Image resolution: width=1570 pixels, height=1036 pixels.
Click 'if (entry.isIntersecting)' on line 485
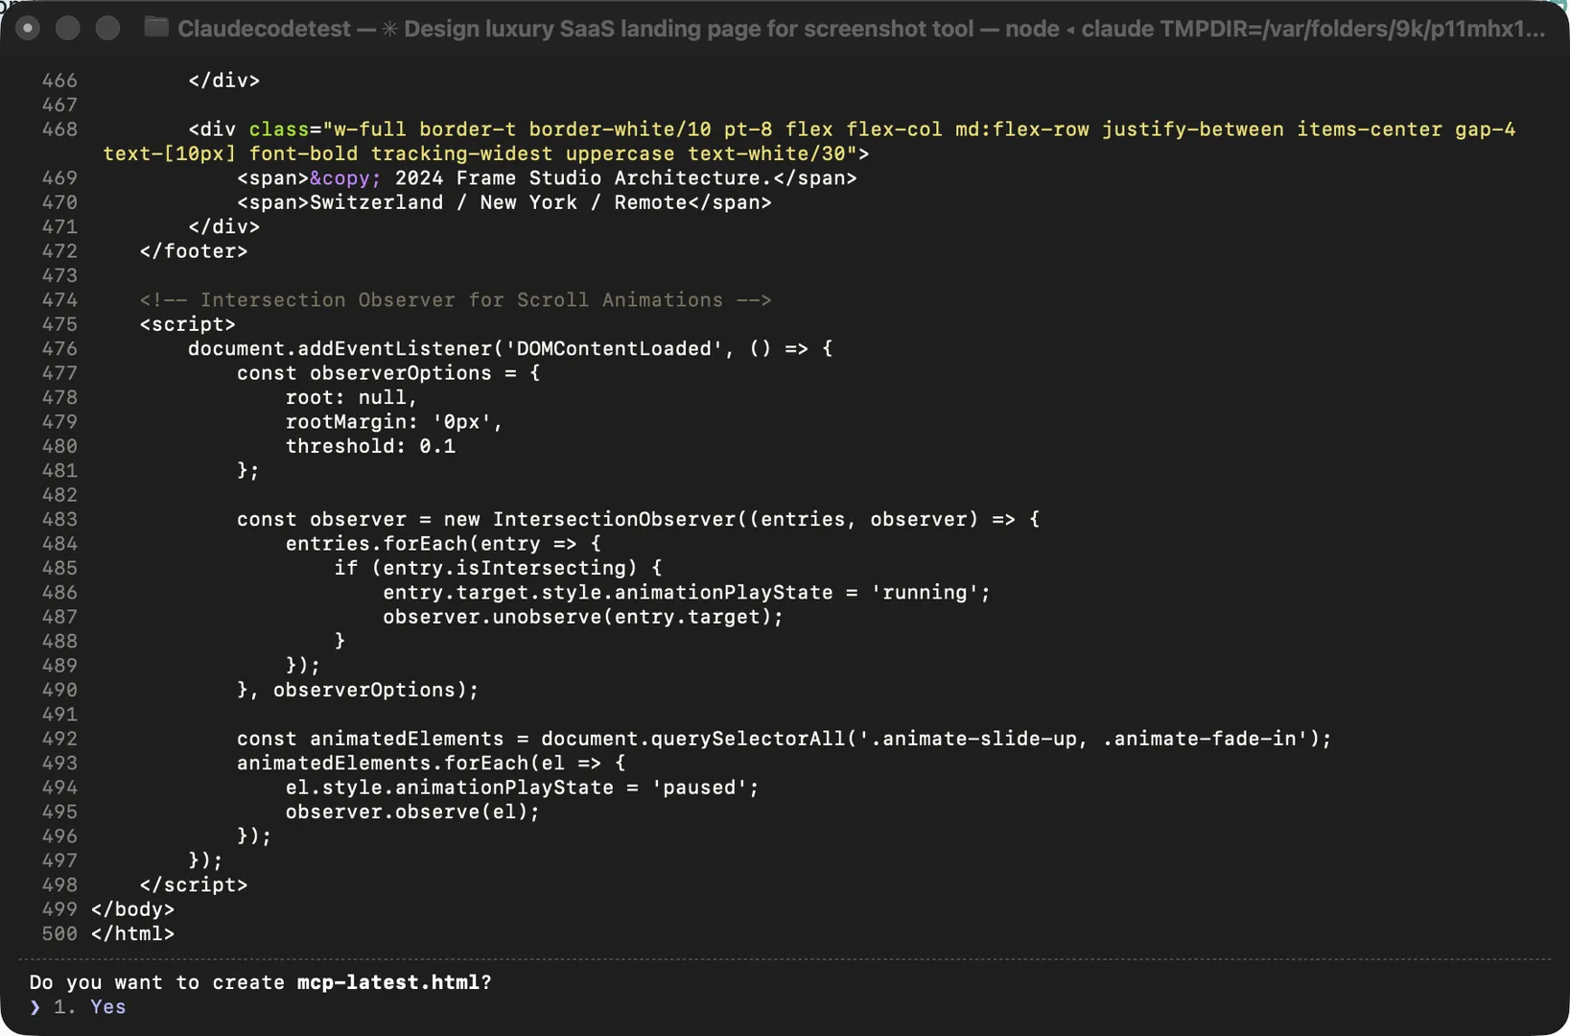[485, 568]
